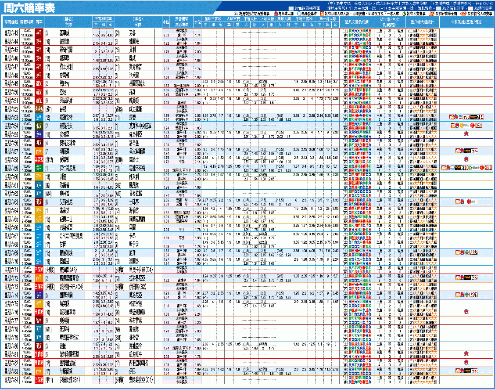
Task: Click the now 670 channel icon in row 星期六59
Action: [x=461, y=168]
